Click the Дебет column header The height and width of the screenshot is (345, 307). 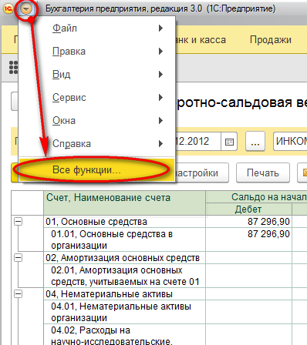click(248, 209)
